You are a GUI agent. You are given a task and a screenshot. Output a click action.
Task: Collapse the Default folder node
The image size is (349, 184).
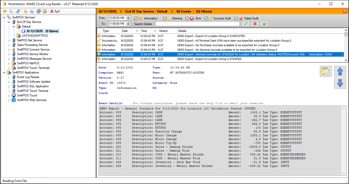point(14,27)
